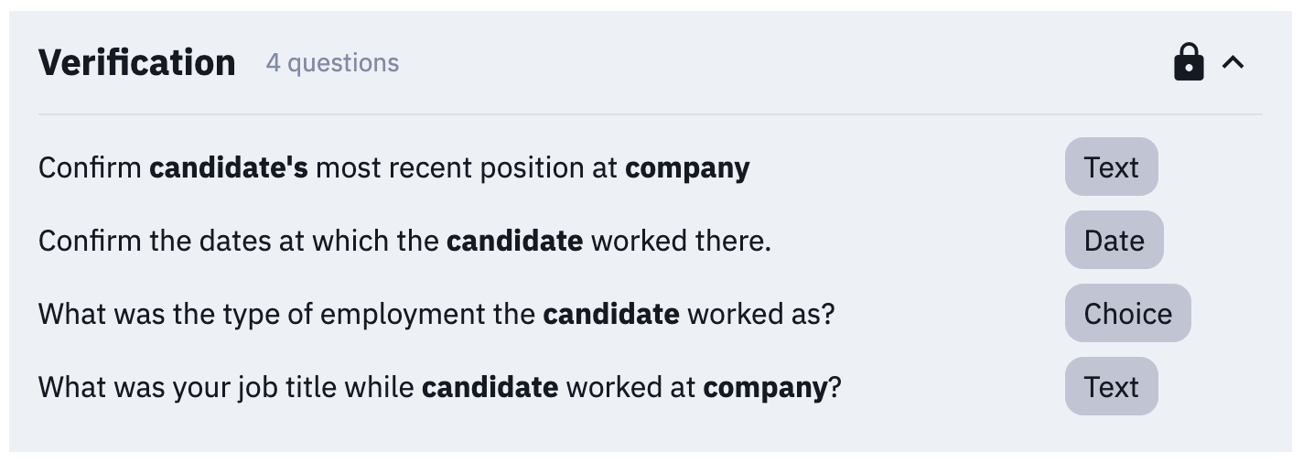Click the lock icon in Verification header
Image resolution: width=1303 pixels, height=463 pixels.
[1188, 62]
